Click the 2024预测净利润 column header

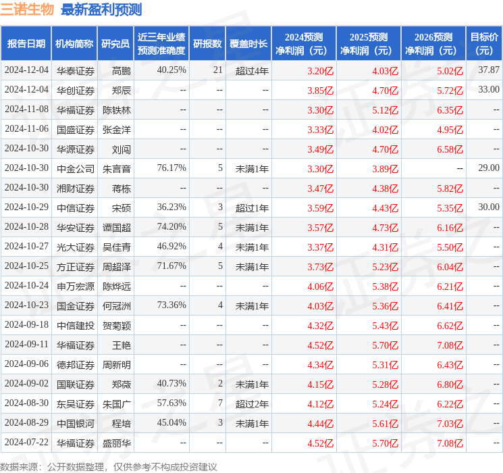click(x=304, y=43)
